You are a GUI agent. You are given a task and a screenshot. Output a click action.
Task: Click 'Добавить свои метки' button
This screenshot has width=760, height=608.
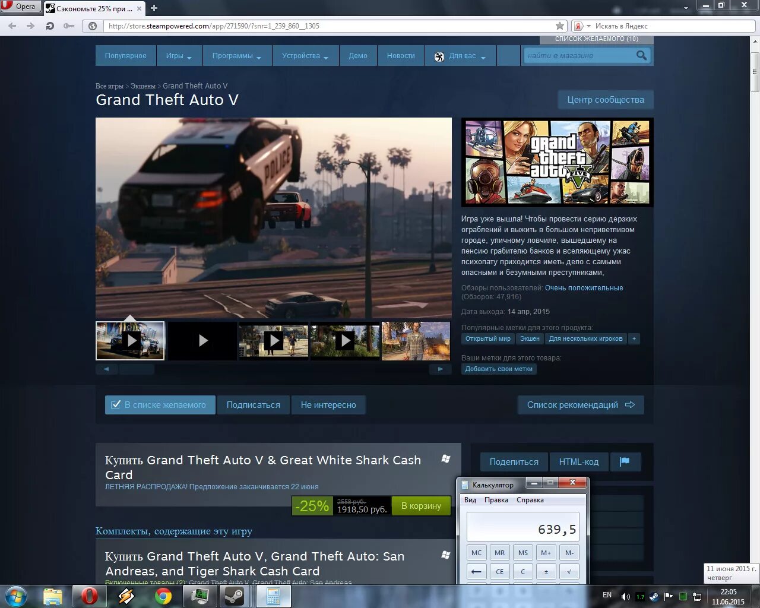499,369
